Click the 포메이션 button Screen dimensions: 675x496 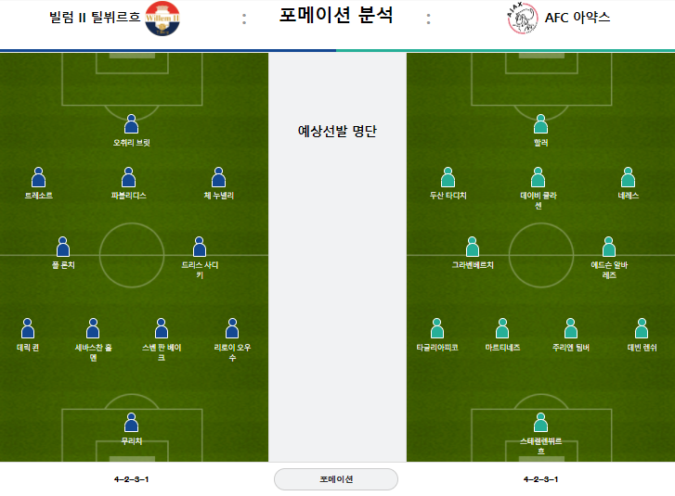point(336,478)
